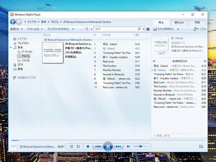Click the Back navigation arrow
This screenshot has height=162, width=216.
point(13,22)
